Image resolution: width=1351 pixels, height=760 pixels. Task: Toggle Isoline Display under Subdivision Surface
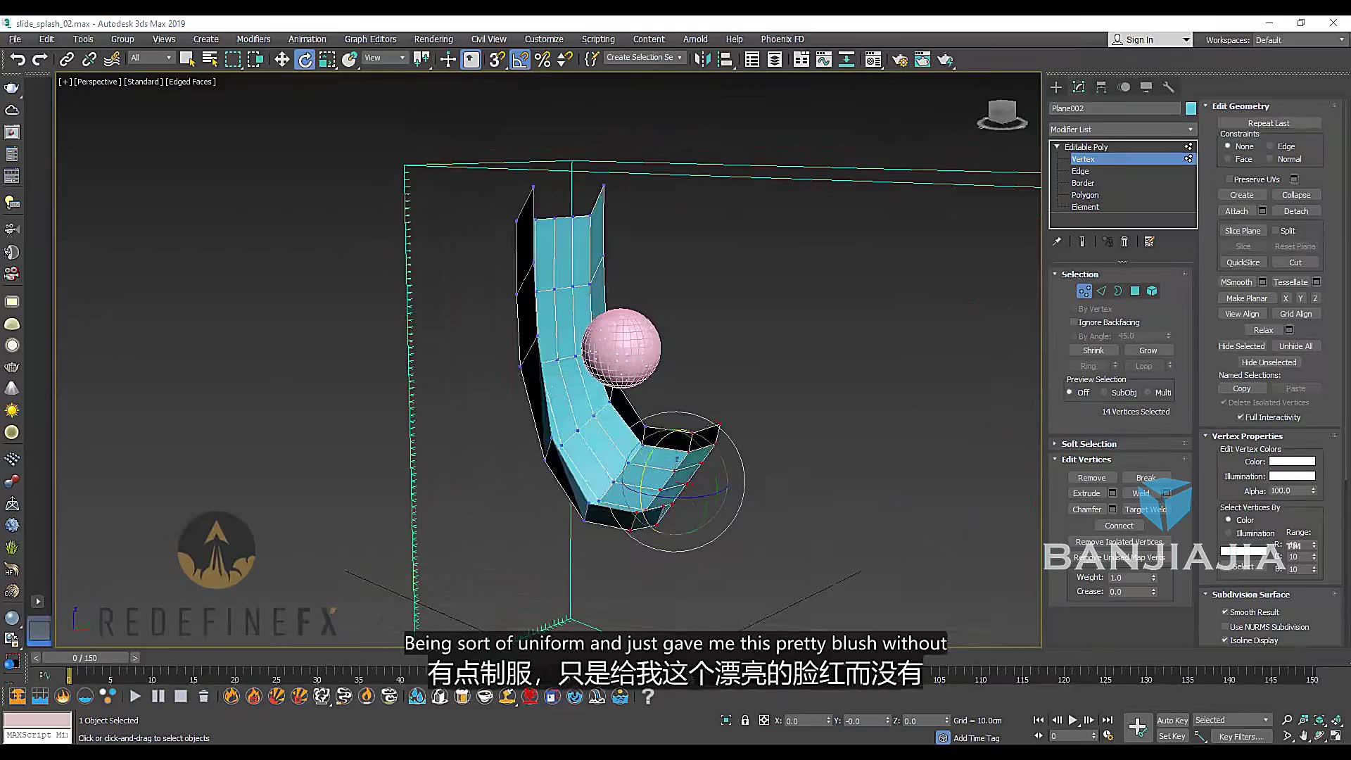[1226, 640]
